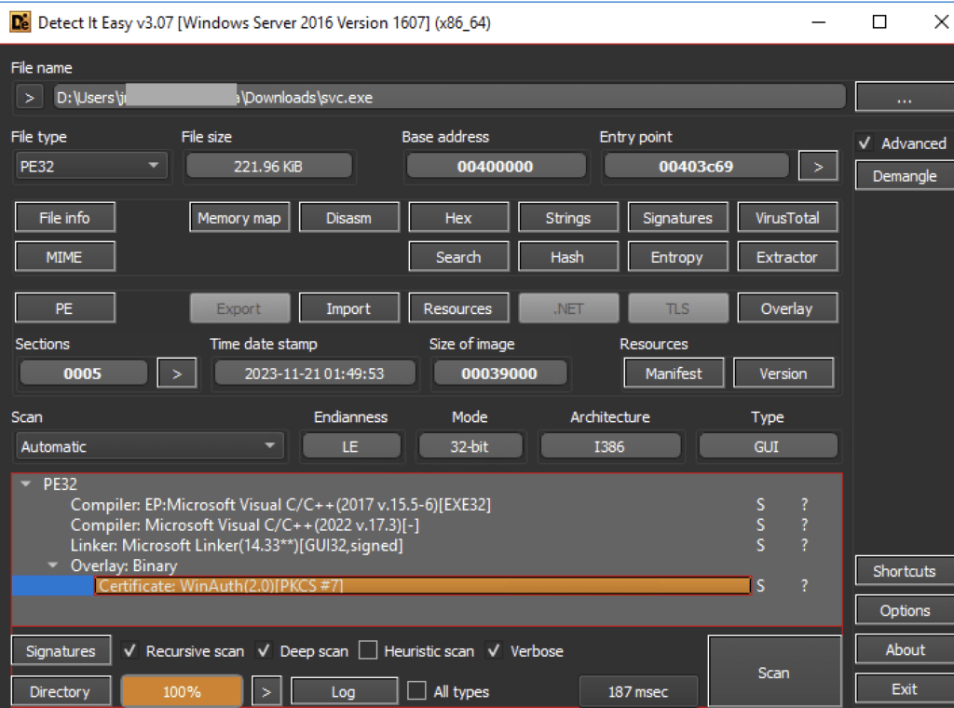
Task: Maximize the Detect It Easy window
Action: pos(879,22)
